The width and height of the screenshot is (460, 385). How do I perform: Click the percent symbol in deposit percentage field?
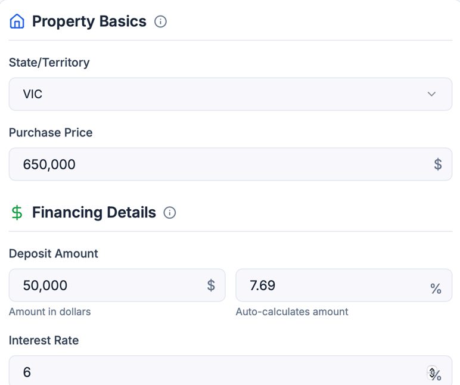tap(436, 289)
